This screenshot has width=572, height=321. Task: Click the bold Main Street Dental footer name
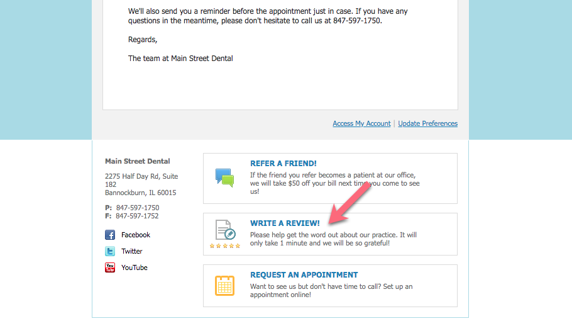click(137, 161)
